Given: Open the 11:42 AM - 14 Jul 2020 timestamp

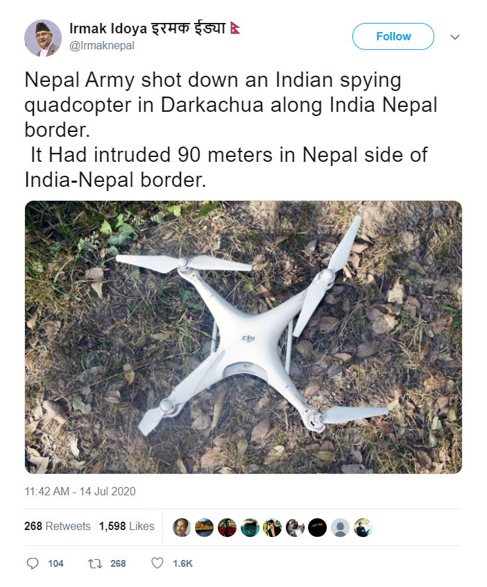Looking at the screenshot, I should coord(80,491).
